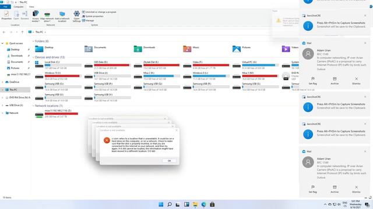Expand USB Drive in the navigation pane
The width and height of the screenshot is (373, 209).
click(x=2, y=105)
